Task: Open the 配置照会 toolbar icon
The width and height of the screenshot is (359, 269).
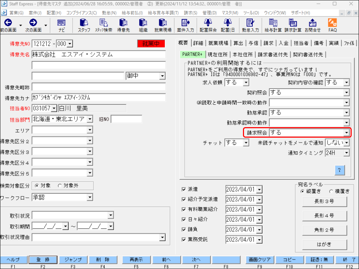Action: click(x=208, y=25)
